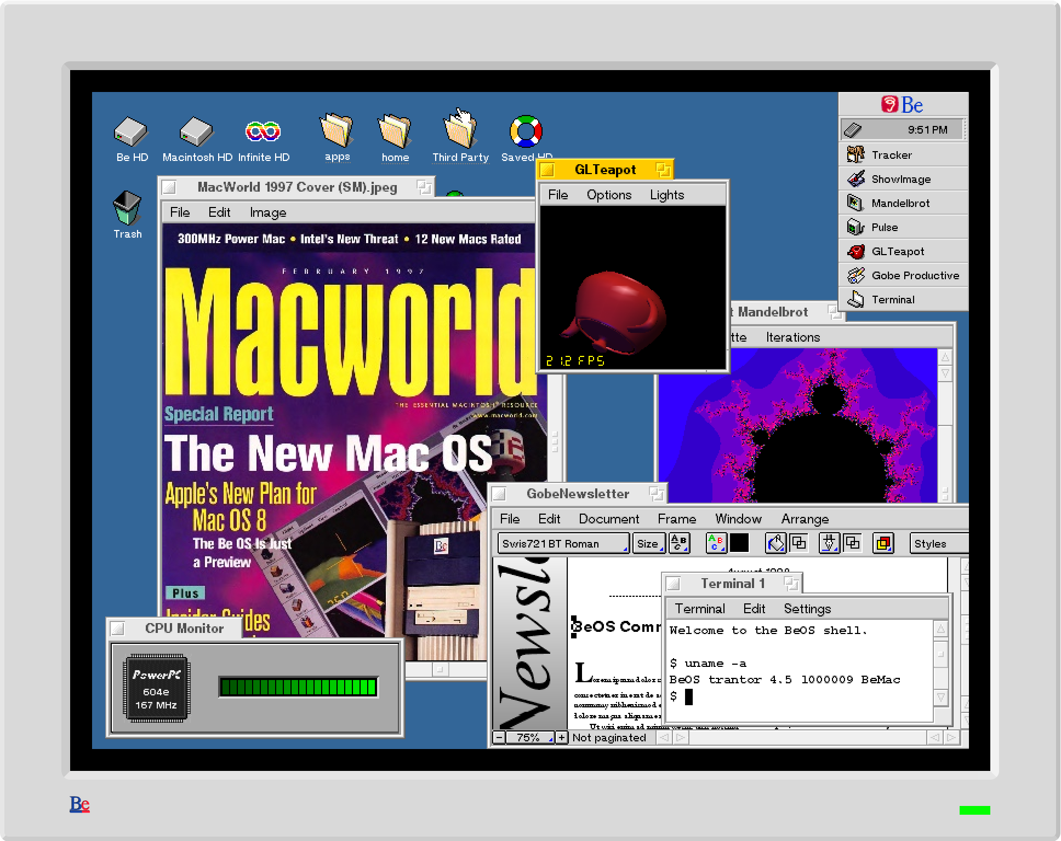Click the zoom out minus button
This screenshot has width=1061, height=841.
tap(499, 738)
